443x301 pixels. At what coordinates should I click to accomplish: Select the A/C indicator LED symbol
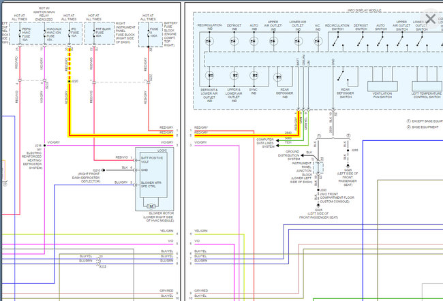tap(318, 40)
